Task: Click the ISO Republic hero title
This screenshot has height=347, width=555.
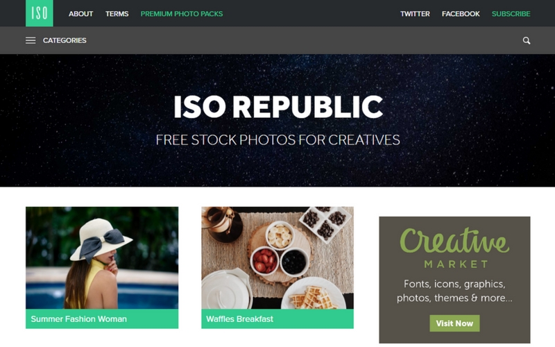Action: click(x=278, y=107)
